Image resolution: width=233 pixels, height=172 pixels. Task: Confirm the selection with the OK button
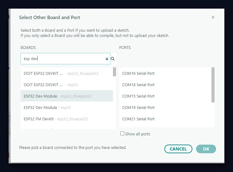(206, 149)
